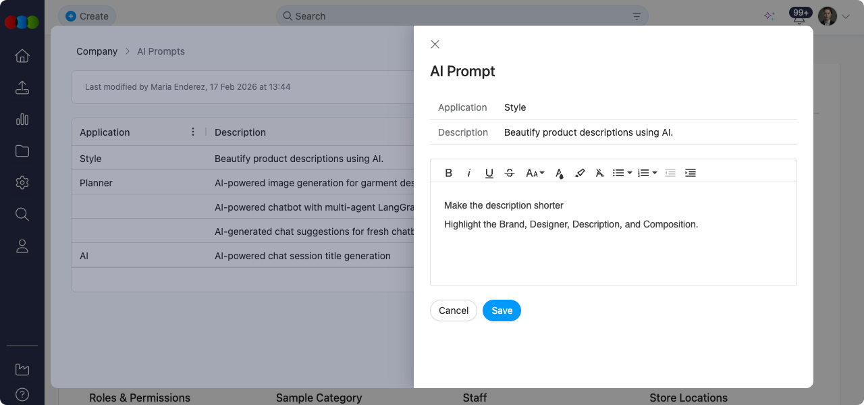Navigate to AI Prompts breadcrumb item

161,51
